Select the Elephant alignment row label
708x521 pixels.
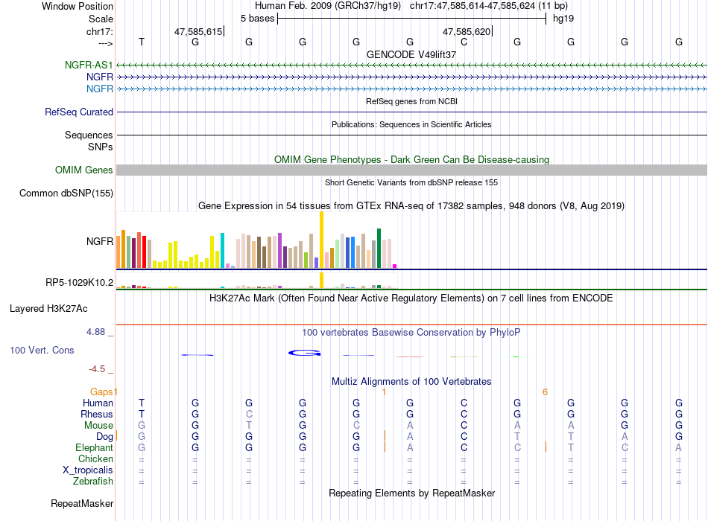pos(95,447)
